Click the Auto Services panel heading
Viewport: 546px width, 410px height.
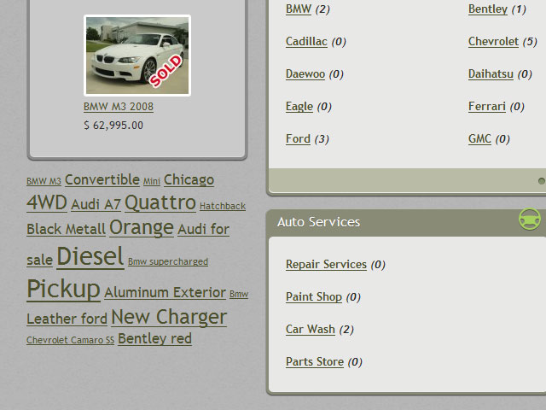coord(318,222)
